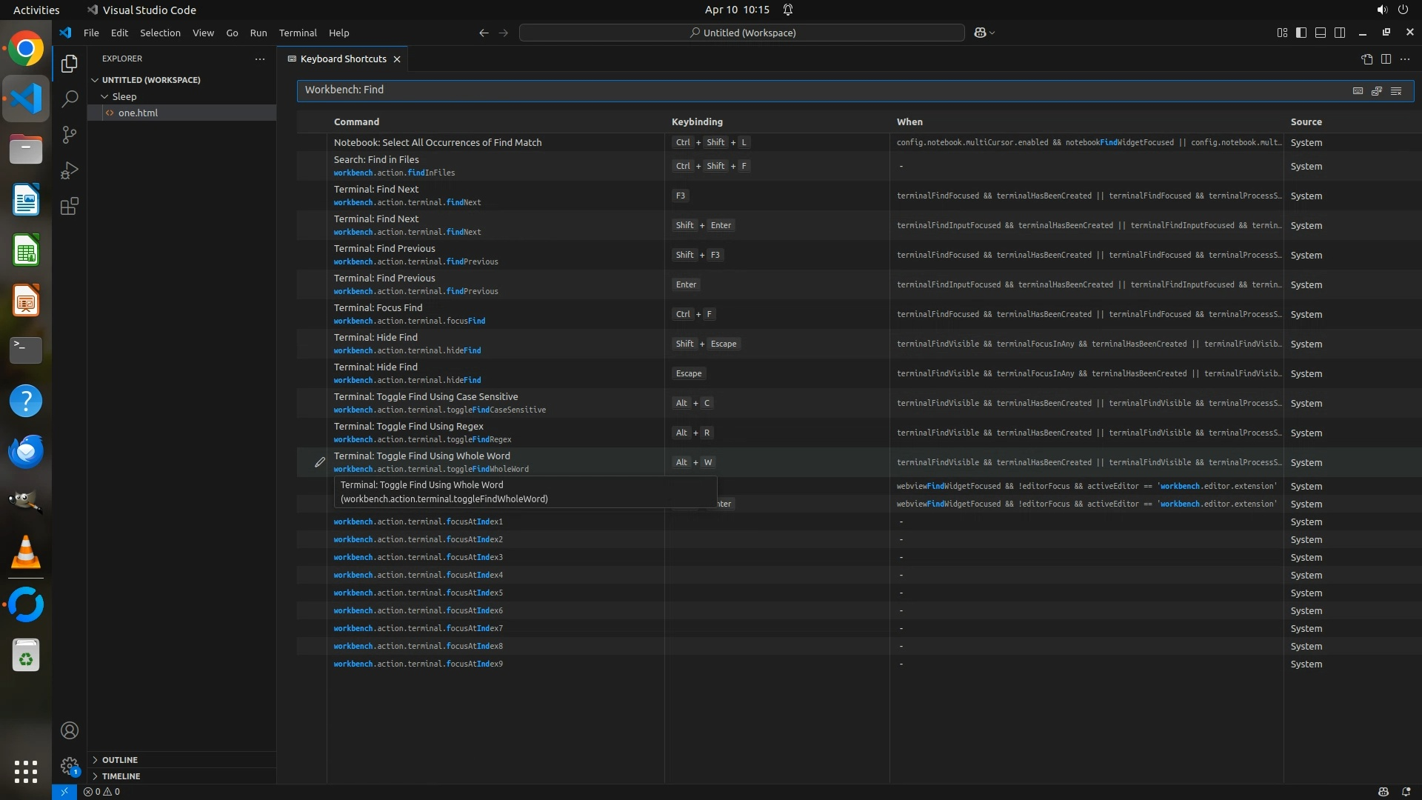
Task: Toggle Secondary Side Bar visibility
Action: 1340,33
